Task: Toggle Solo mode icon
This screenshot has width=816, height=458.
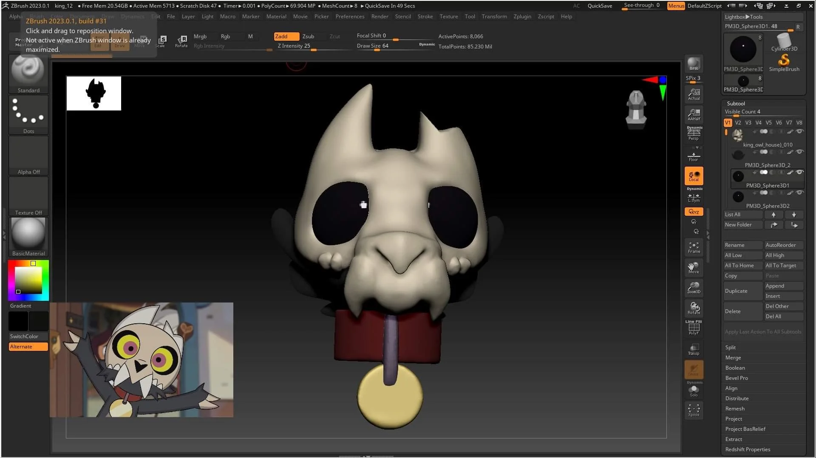Action: pos(694,390)
